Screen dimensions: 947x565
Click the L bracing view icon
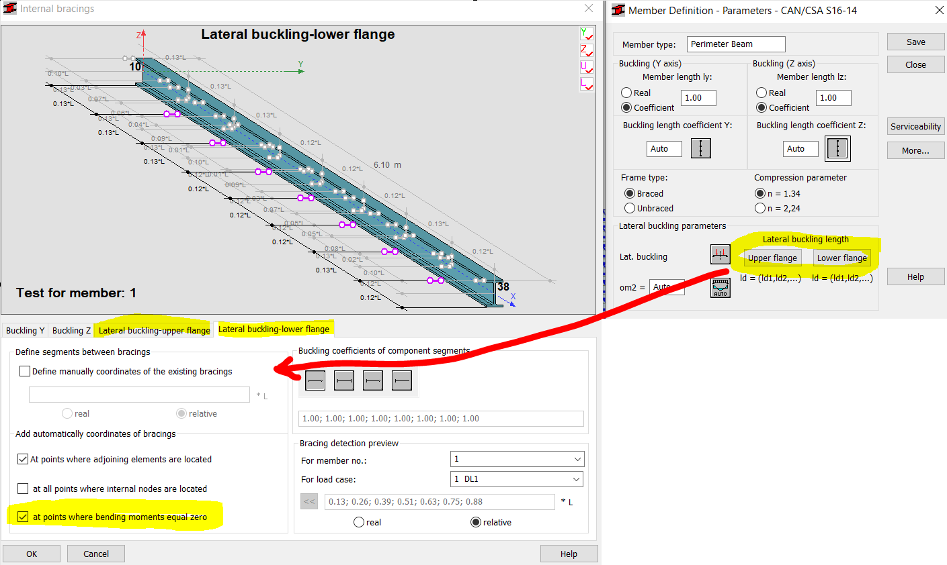click(x=587, y=84)
